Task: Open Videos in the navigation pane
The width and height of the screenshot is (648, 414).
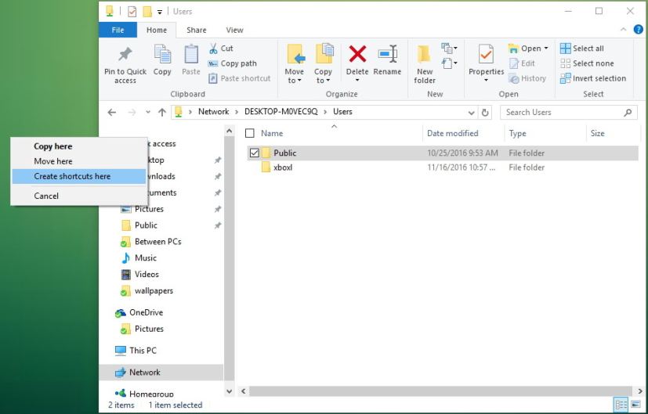Action: (x=147, y=274)
